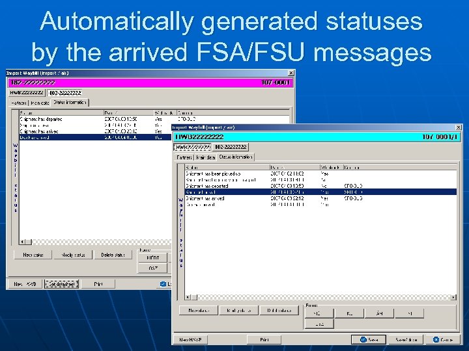Click the Print button in the back window

98,284
